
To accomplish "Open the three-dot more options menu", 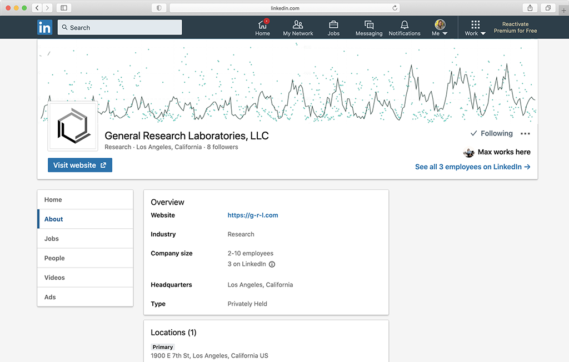I will click(x=525, y=134).
